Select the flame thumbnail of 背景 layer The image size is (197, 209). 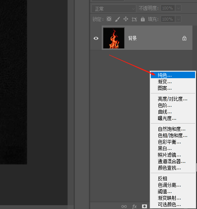[114, 38]
